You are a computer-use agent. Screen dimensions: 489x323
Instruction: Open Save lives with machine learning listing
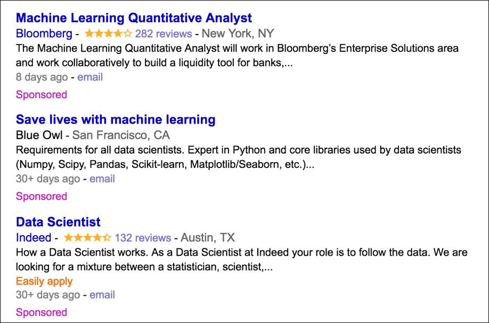116,119
